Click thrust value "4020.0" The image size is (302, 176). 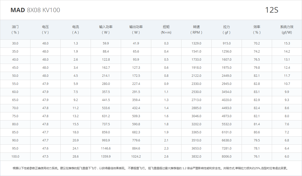coord(227,100)
